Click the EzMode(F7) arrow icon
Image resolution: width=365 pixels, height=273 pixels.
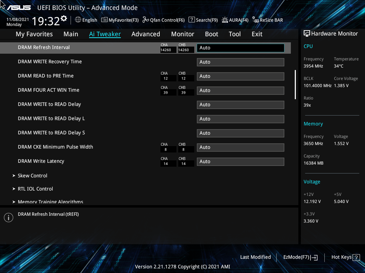pyautogui.click(x=314, y=257)
